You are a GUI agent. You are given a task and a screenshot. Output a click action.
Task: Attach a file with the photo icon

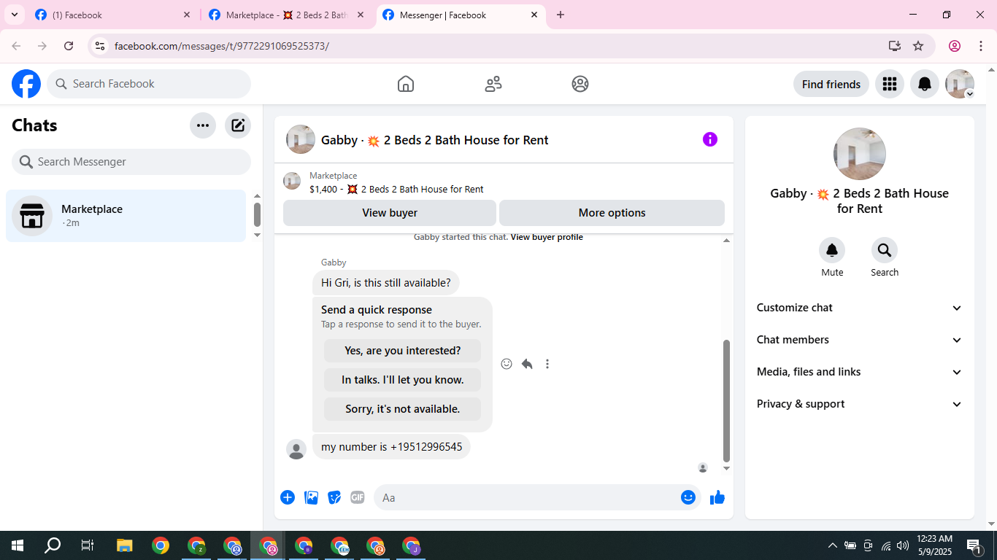[312, 497]
